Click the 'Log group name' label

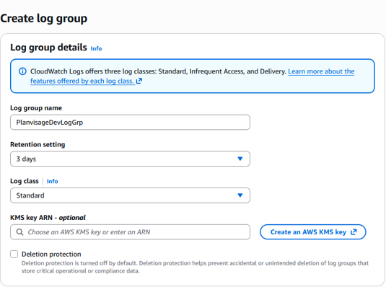click(36, 108)
